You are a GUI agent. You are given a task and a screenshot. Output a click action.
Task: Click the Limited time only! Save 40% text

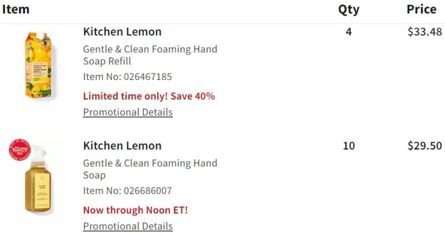coord(149,96)
